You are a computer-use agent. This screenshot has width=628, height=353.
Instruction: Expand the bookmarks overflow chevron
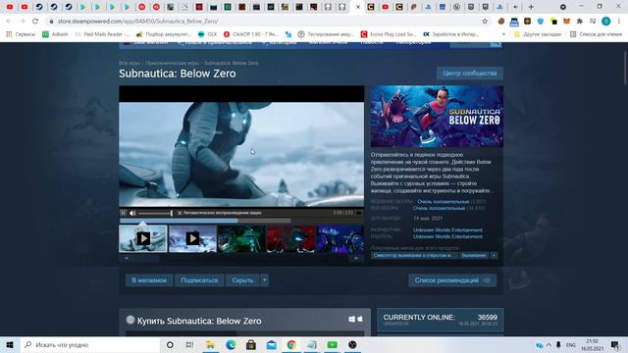pyautogui.click(x=503, y=34)
